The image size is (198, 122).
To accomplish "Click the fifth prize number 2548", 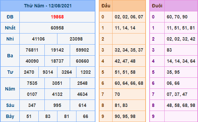I will [82, 83].
